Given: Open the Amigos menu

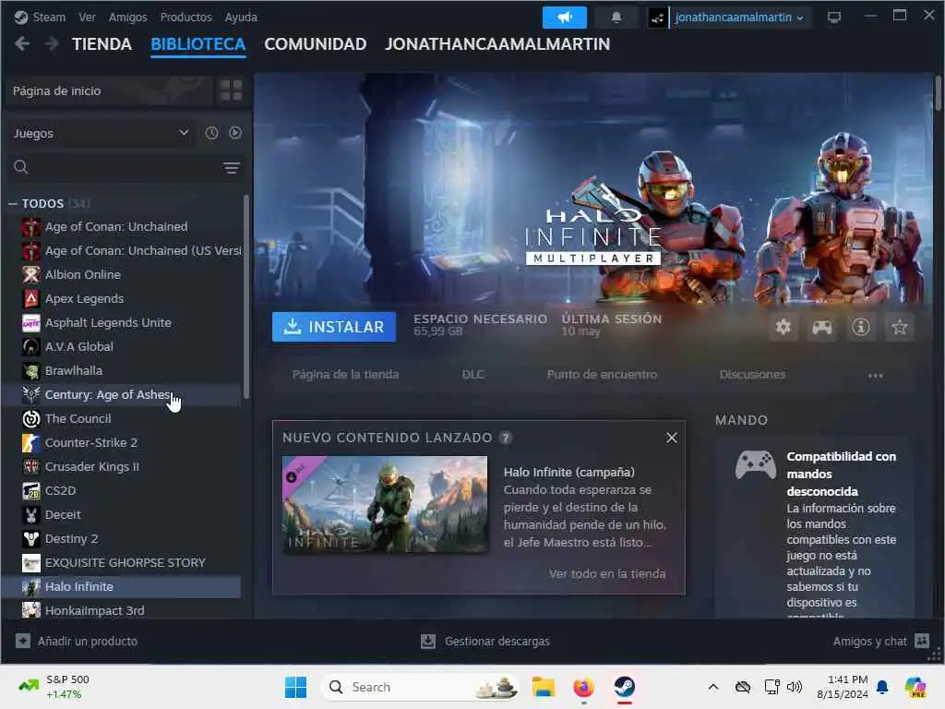Looking at the screenshot, I should pos(127,18).
